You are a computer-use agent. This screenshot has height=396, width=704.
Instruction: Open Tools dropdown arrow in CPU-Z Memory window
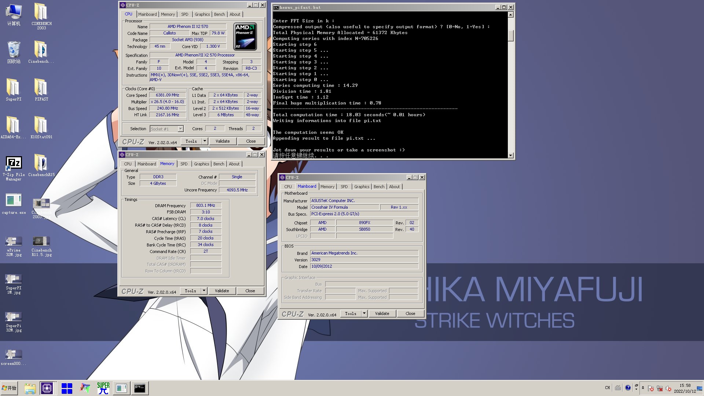204,291
